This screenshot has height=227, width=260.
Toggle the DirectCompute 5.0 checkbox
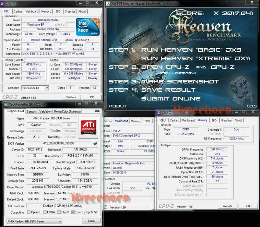tap(73, 212)
